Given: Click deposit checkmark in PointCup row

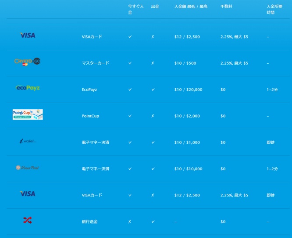Looking at the screenshot, I should click(x=130, y=116).
